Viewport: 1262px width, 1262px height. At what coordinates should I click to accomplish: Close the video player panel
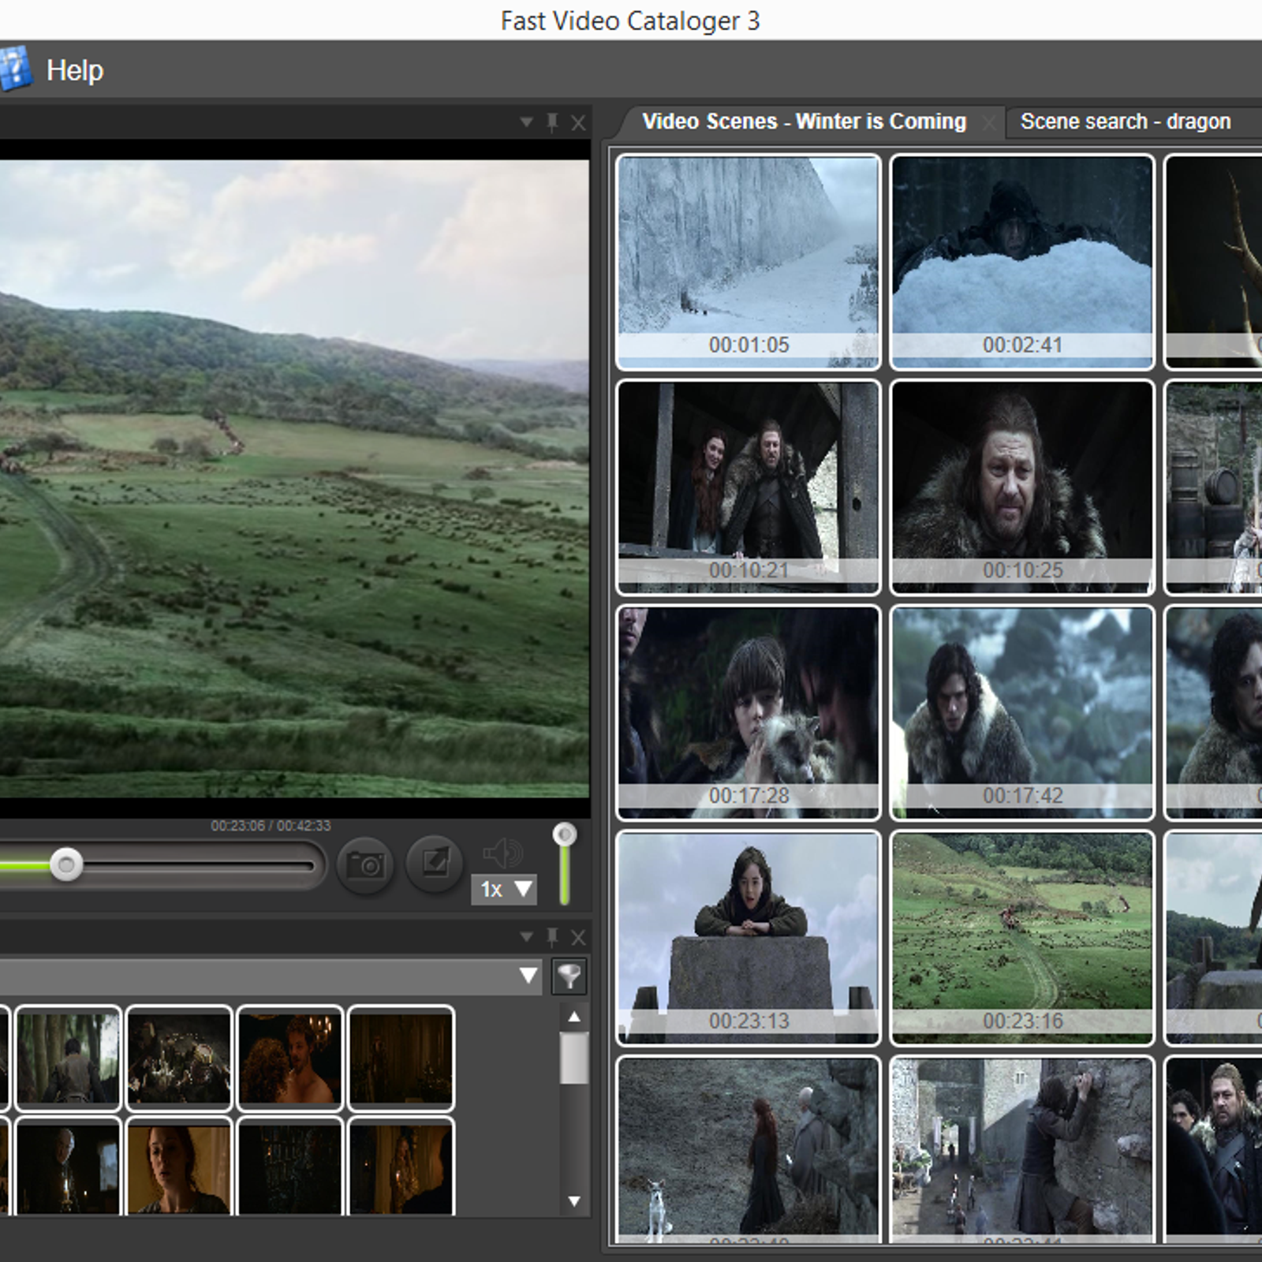(x=578, y=123)
